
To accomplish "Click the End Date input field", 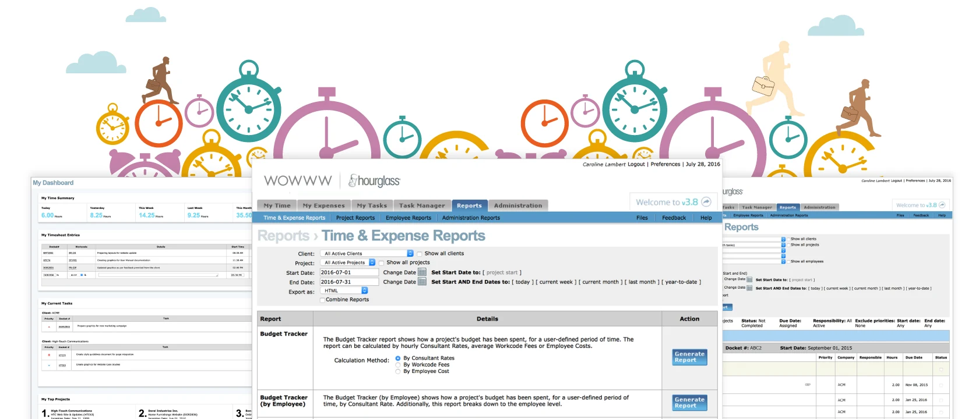I will click(349, 282).
